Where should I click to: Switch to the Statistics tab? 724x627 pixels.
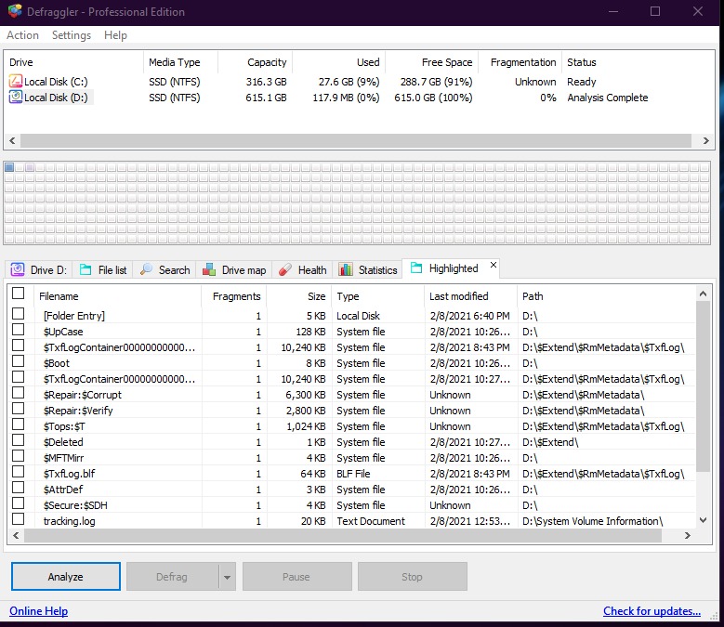368,270
